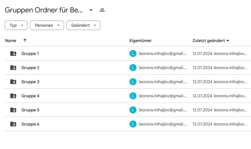
Task: Click the shared folder icon of Gruppe 4
Action: coord(13,96)
